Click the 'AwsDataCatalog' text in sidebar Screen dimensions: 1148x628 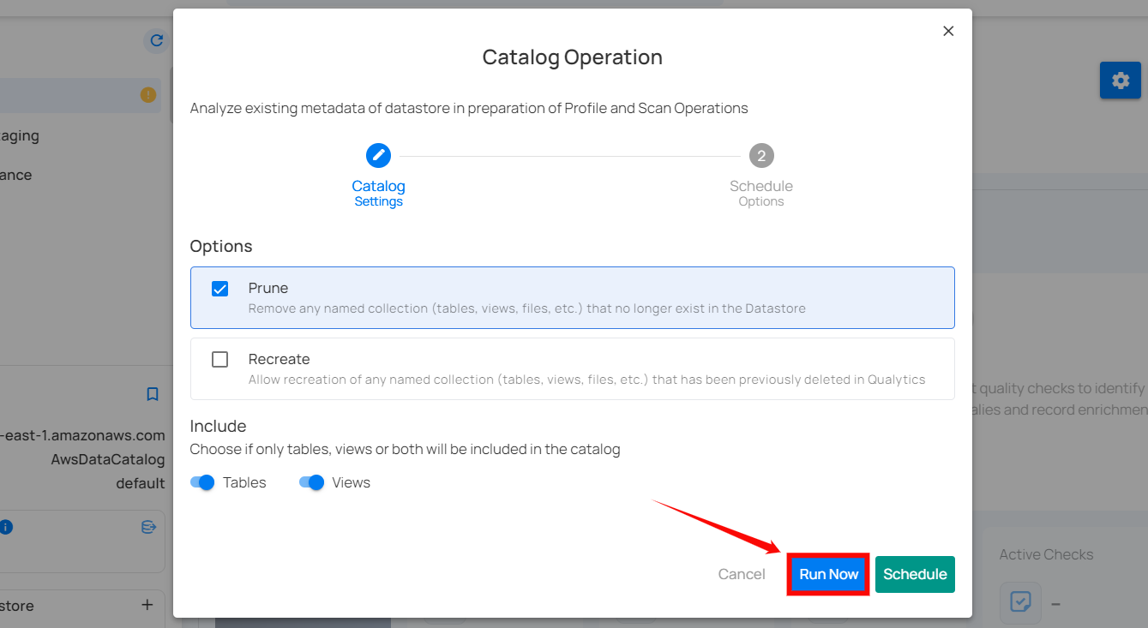point(108,459)
